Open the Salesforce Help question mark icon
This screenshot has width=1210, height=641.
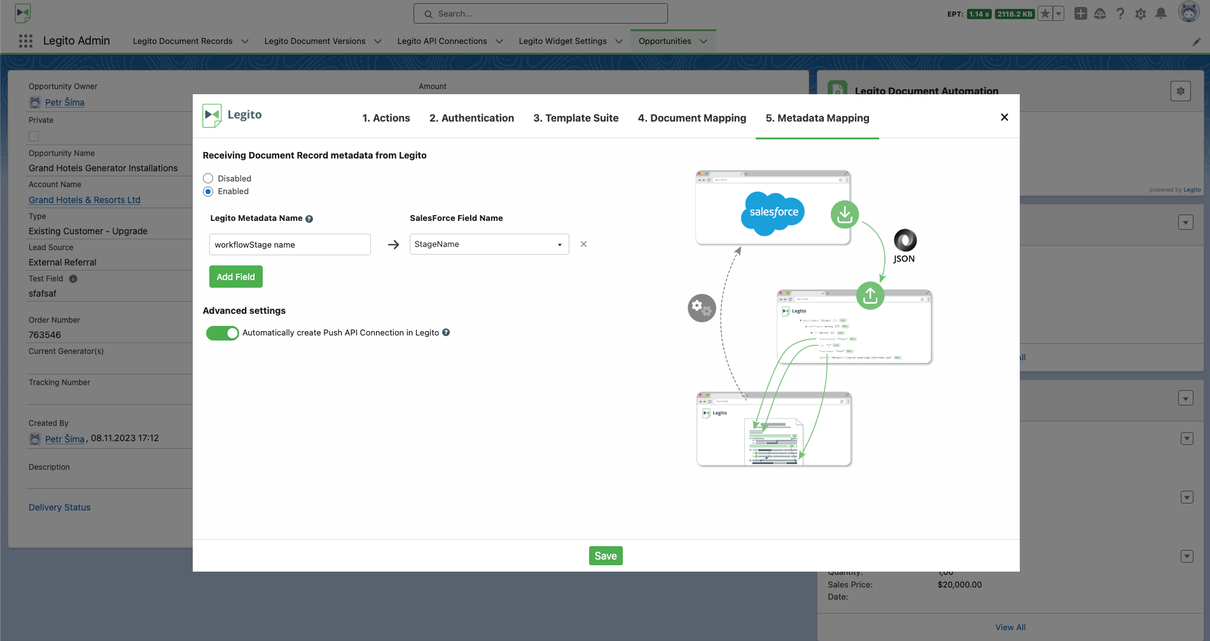(1120, 13)
